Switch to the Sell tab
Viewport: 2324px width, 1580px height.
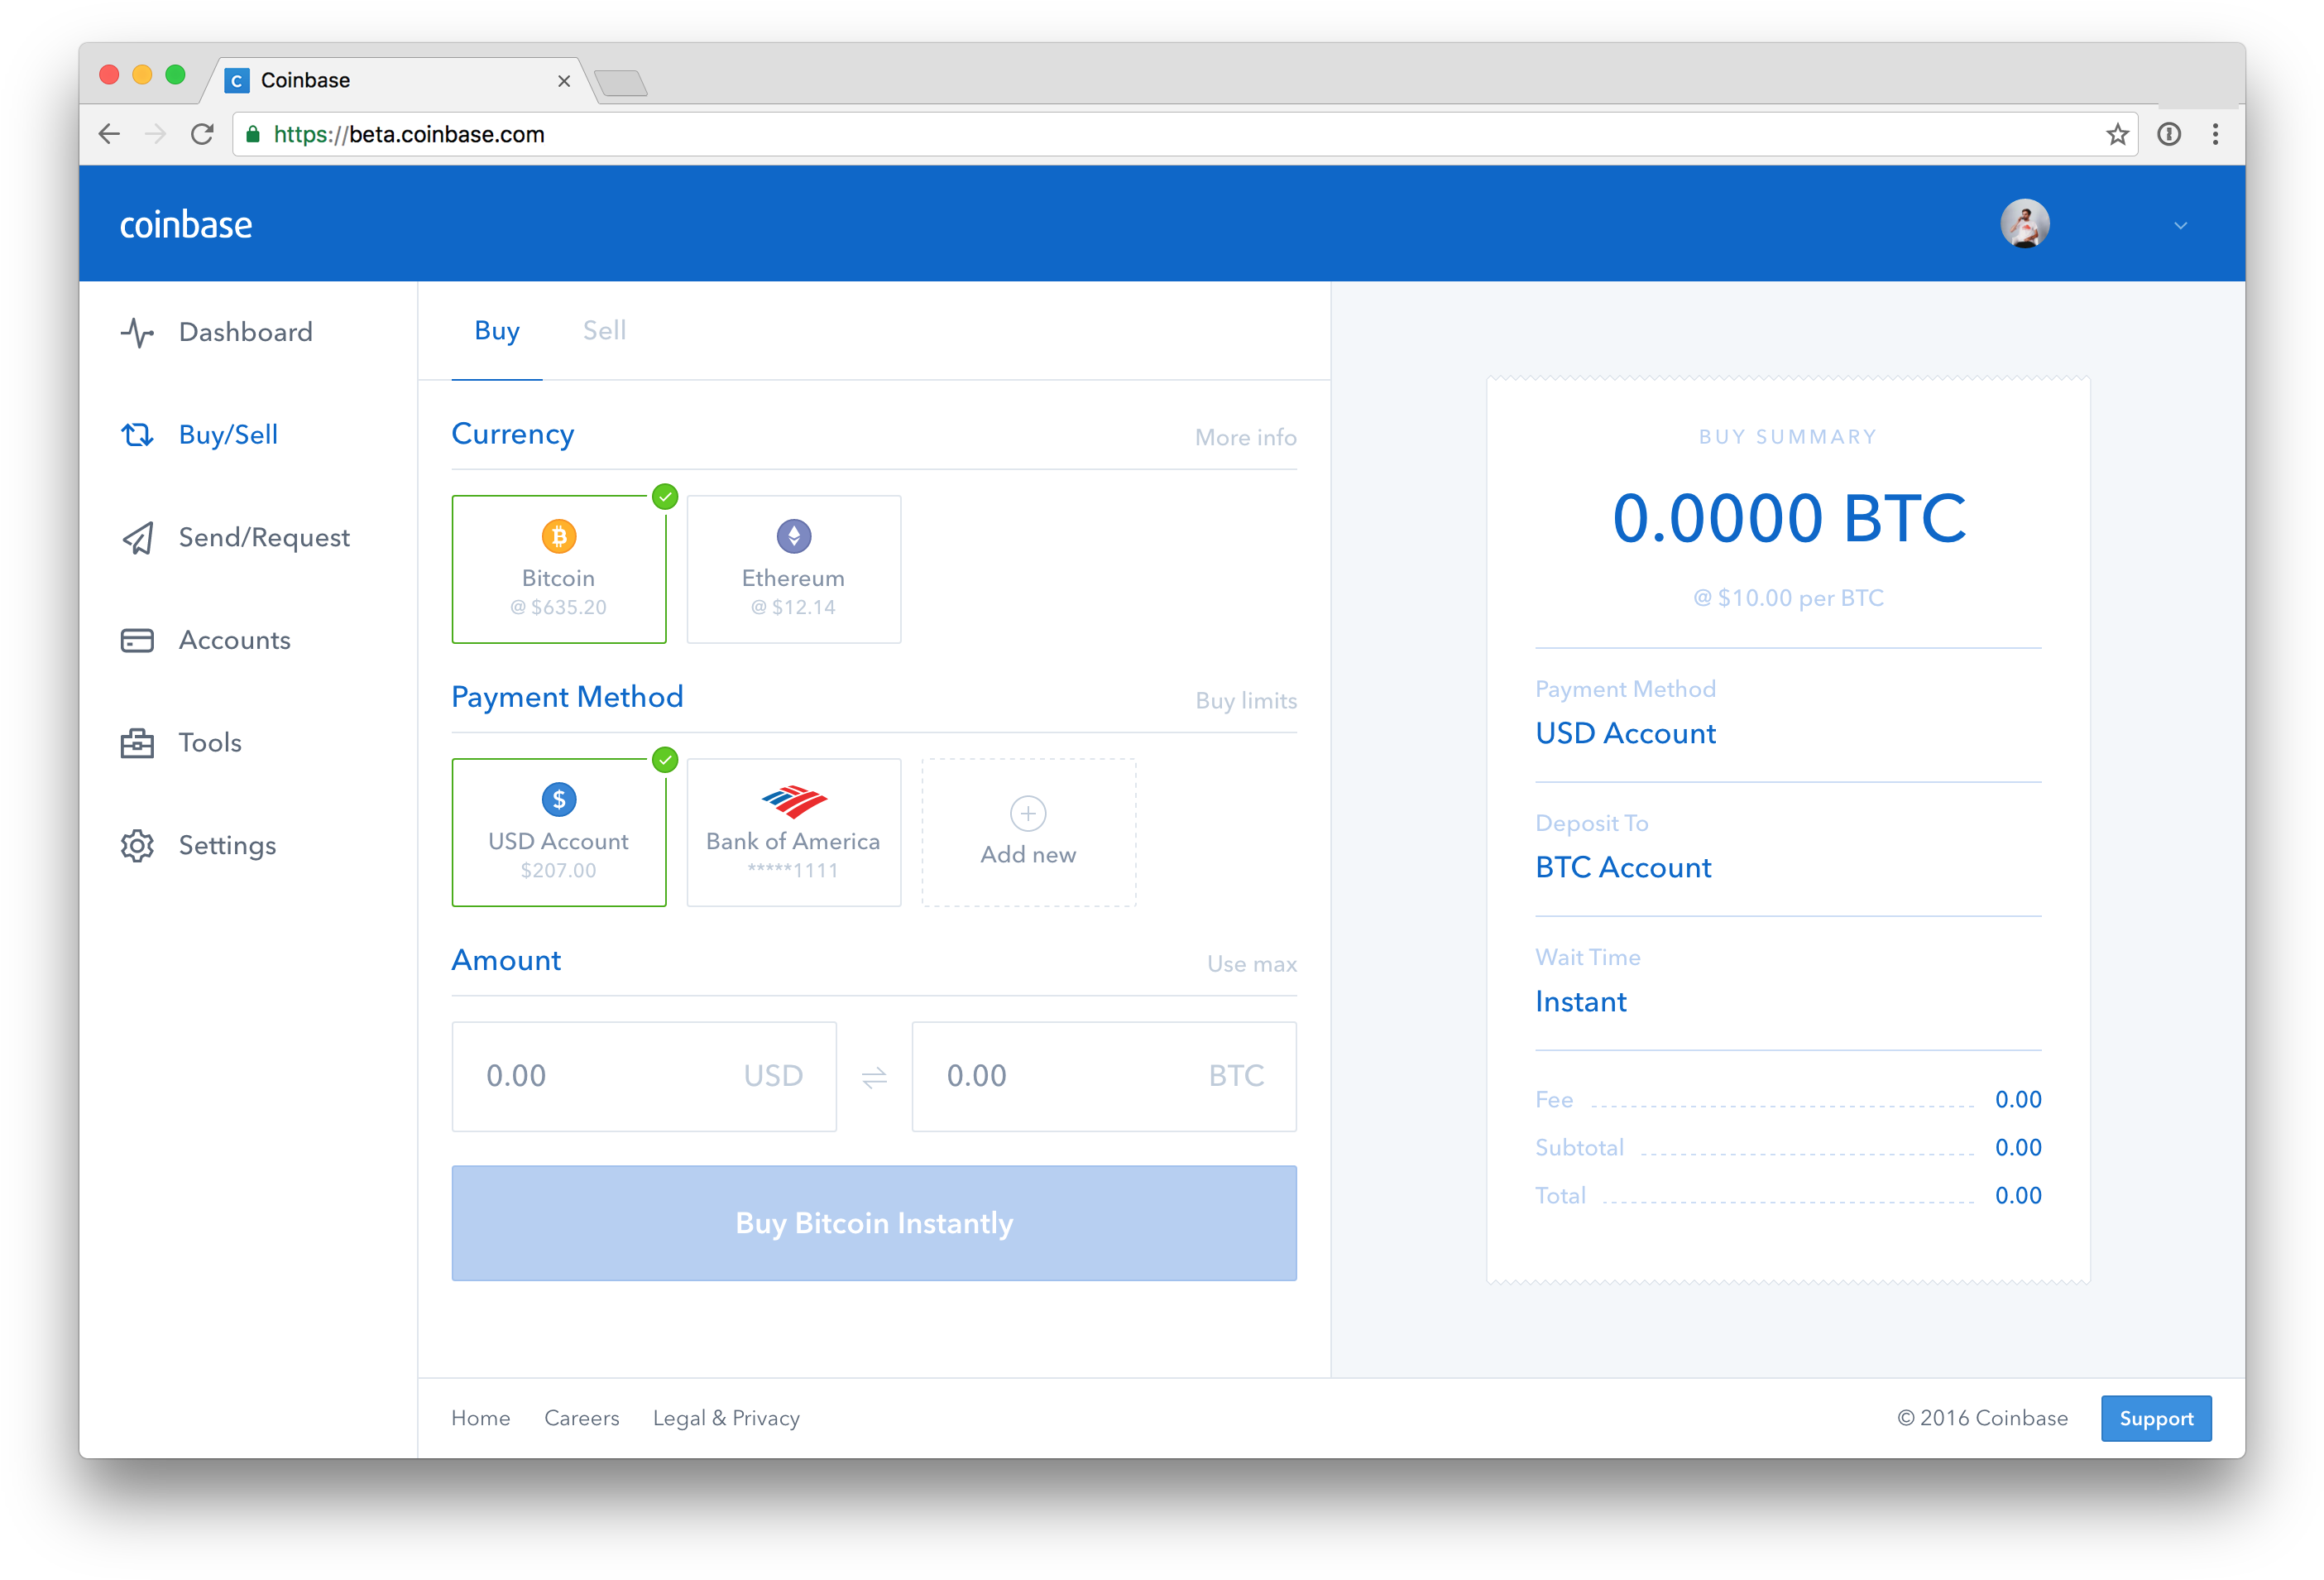[x=604, y=330]
